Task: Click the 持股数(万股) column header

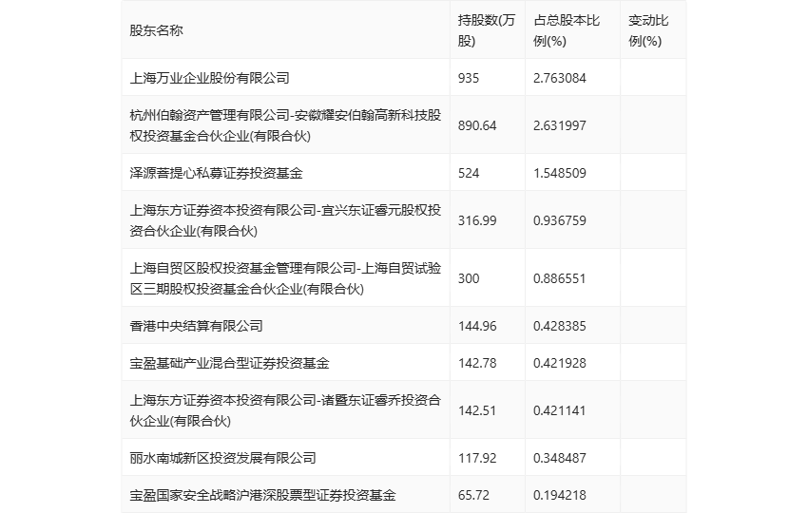Action: tap(487, 31)
